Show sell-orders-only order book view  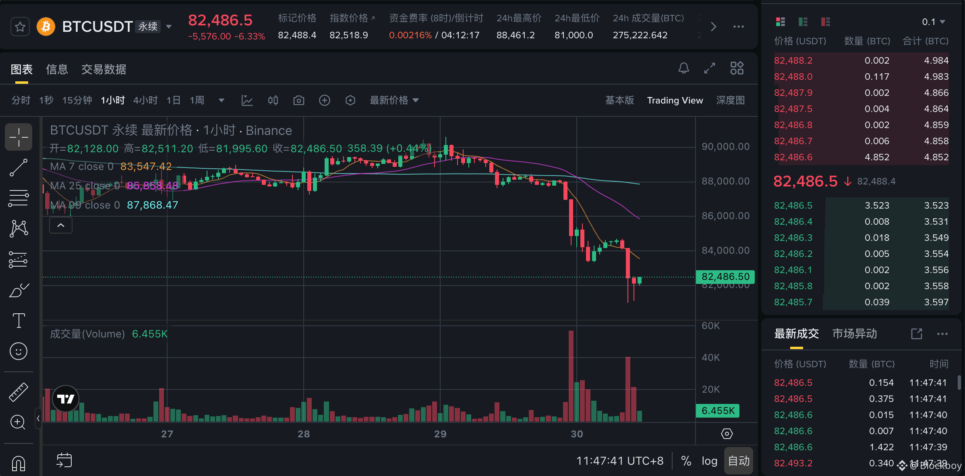pos(825,22)
